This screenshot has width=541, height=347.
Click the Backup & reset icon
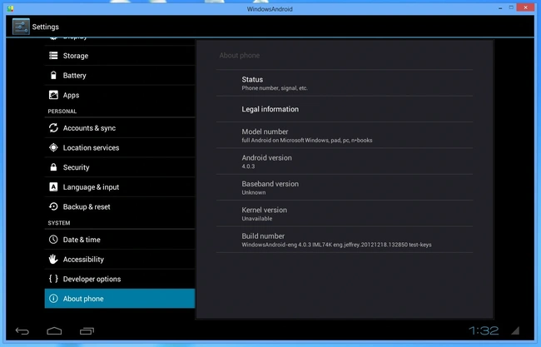(x=53, y=206)
